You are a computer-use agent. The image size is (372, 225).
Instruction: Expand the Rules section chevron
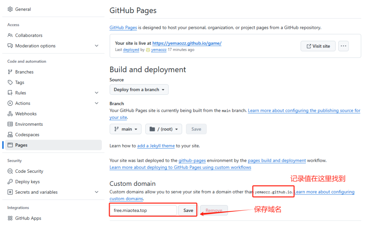click(x=96, y=93)
